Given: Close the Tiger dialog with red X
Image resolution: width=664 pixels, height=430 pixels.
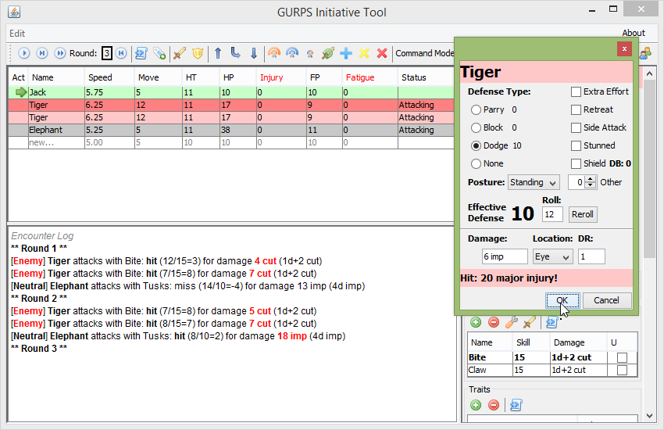Looking at the screenshot, I should coord(624,49).
